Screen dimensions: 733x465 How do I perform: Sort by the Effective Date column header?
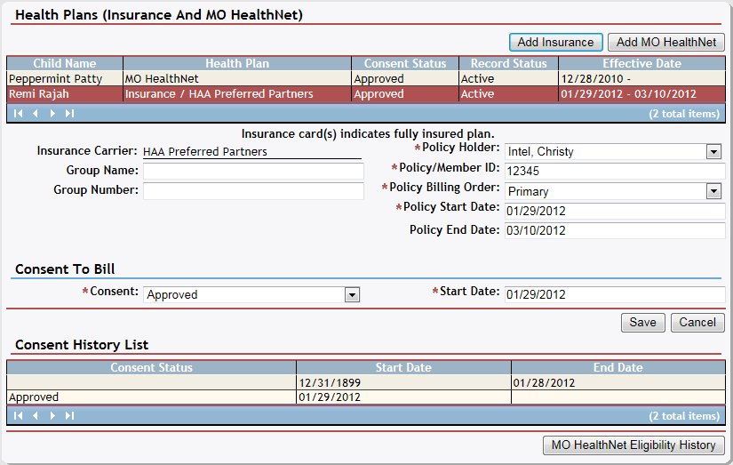(x=641, y=63)
